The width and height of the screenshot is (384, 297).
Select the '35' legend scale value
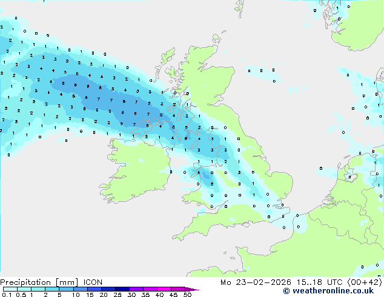point(145,295)
